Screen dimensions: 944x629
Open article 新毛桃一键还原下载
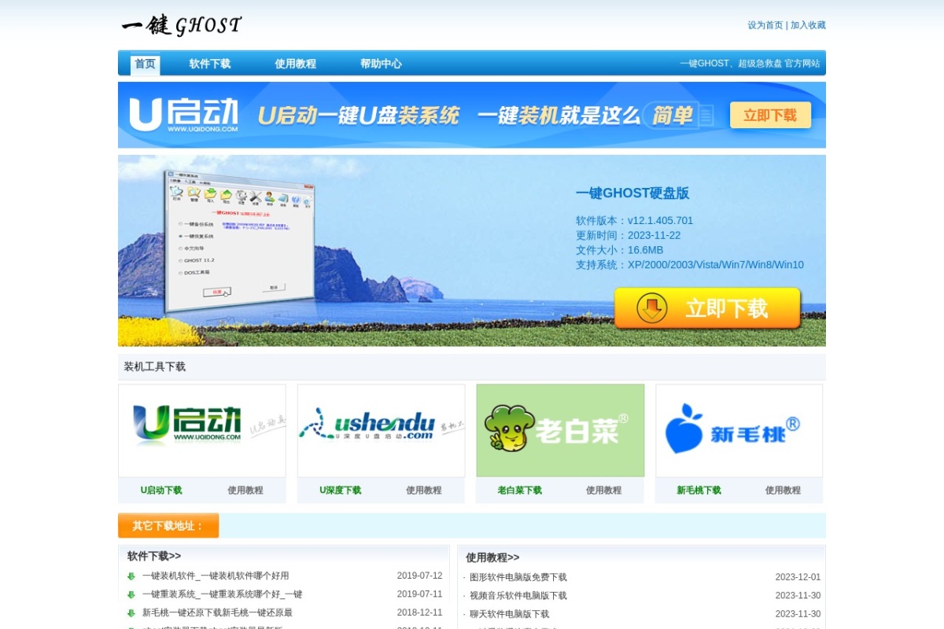[x=217, y=612]
